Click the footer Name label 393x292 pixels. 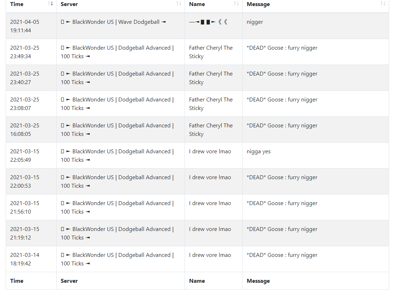[x=197, y=281]
